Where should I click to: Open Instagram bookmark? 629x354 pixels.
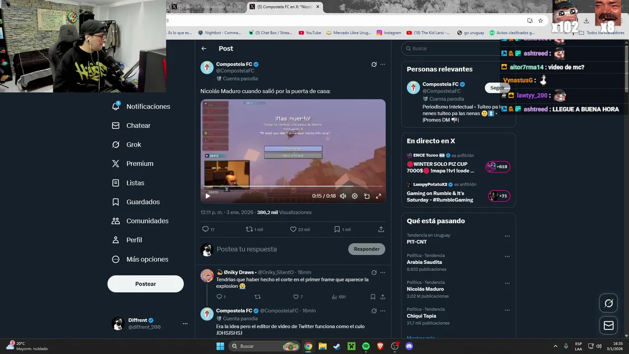point(389,33)
